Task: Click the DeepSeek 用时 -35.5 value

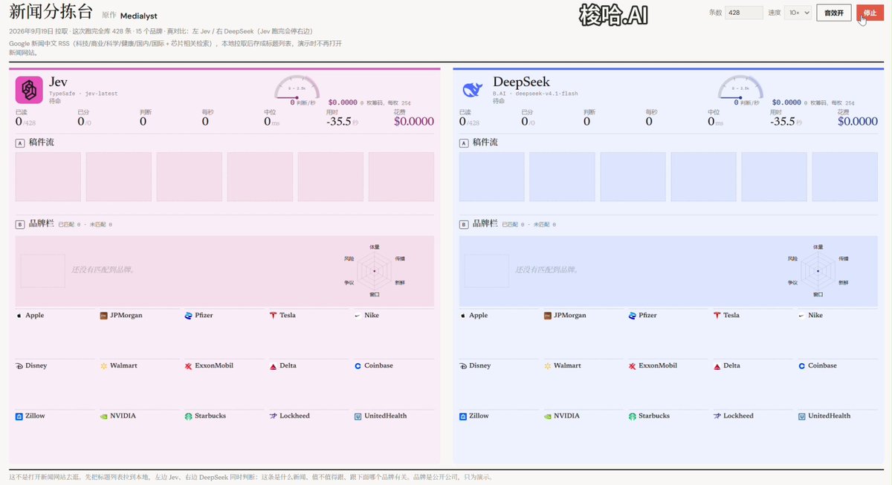Action: click(x=783, y=122)
